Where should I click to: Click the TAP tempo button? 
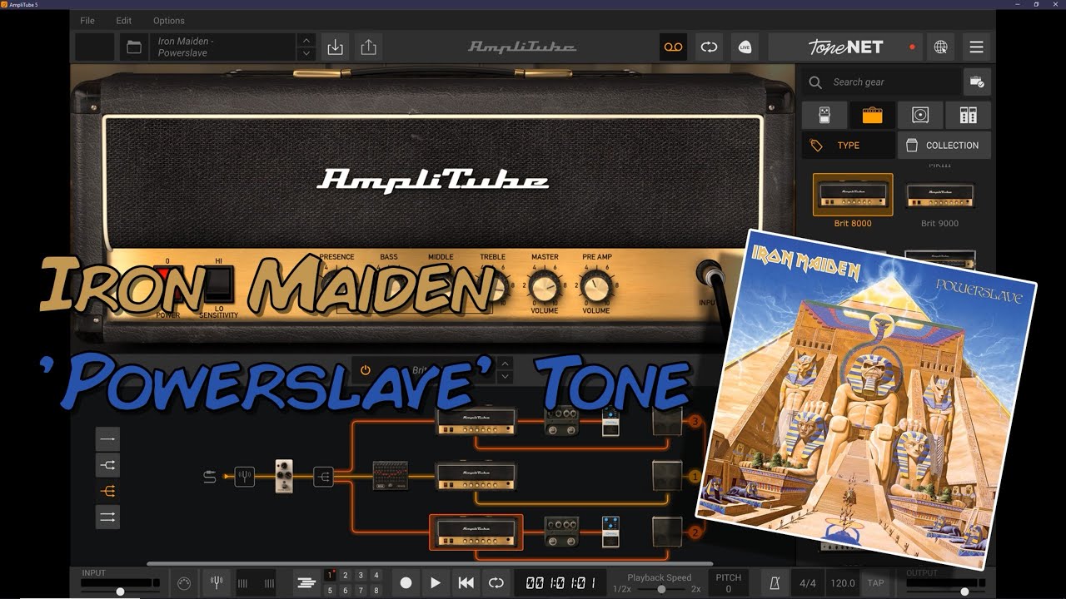tap(875, 583)
